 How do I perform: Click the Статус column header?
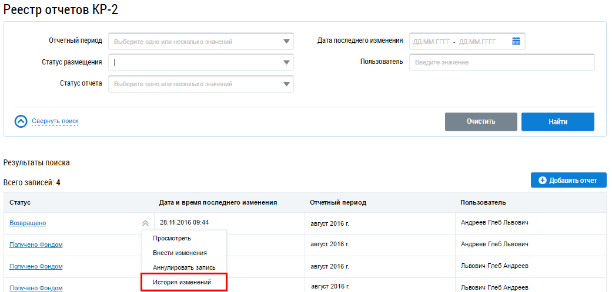20,203
